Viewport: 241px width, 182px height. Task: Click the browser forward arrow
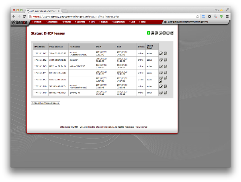point(19,16)
